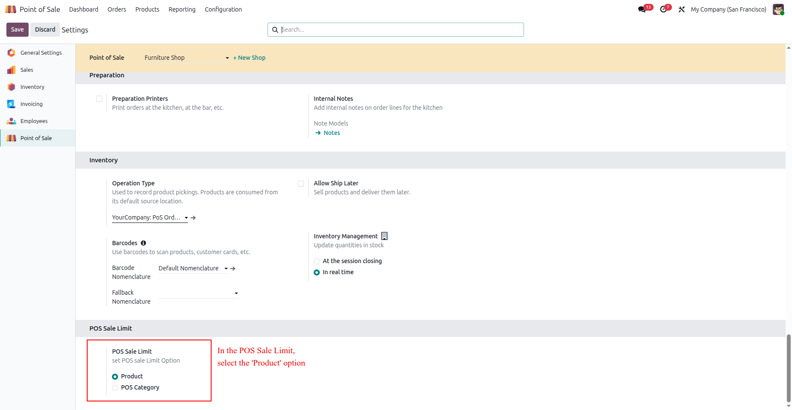Click the Save button
This screenshot has height=410, width=792.
pyautogui.click(x=18, y=29)
